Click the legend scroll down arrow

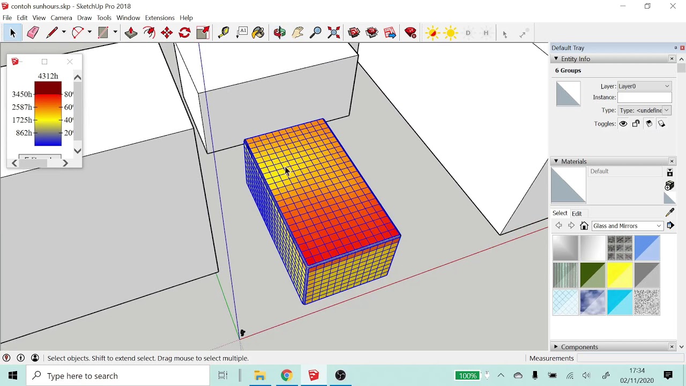[x=77, y=151]
